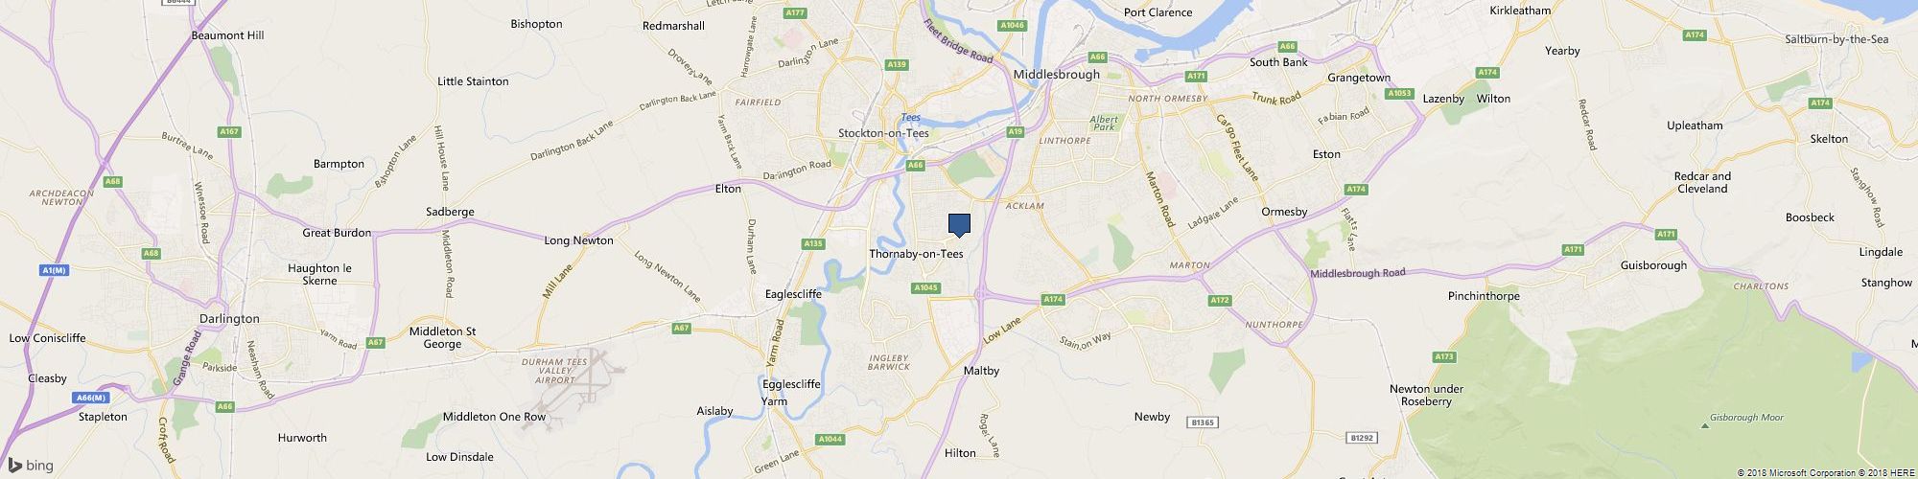This screenshot has width=1918, height=479.
Task: Click the blue location pin marker
Action: pyautogui.click(x=959, y=225)
